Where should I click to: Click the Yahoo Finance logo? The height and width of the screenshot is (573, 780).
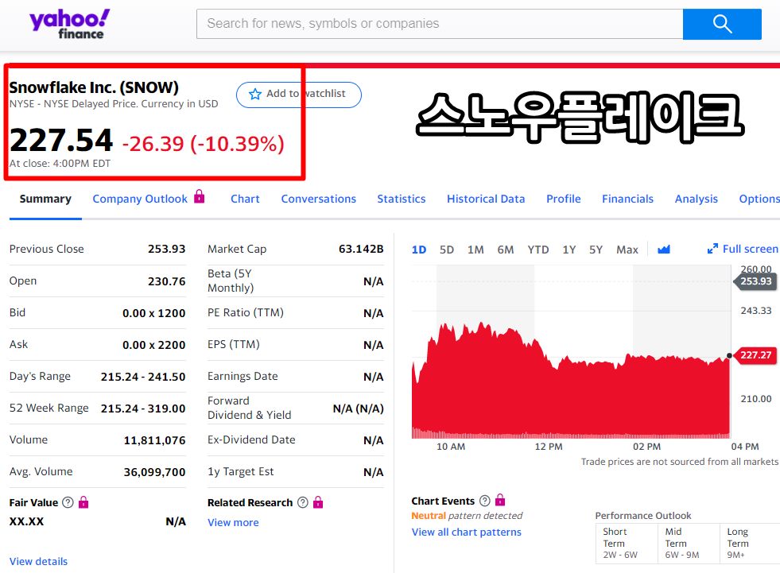pos(70,24)
